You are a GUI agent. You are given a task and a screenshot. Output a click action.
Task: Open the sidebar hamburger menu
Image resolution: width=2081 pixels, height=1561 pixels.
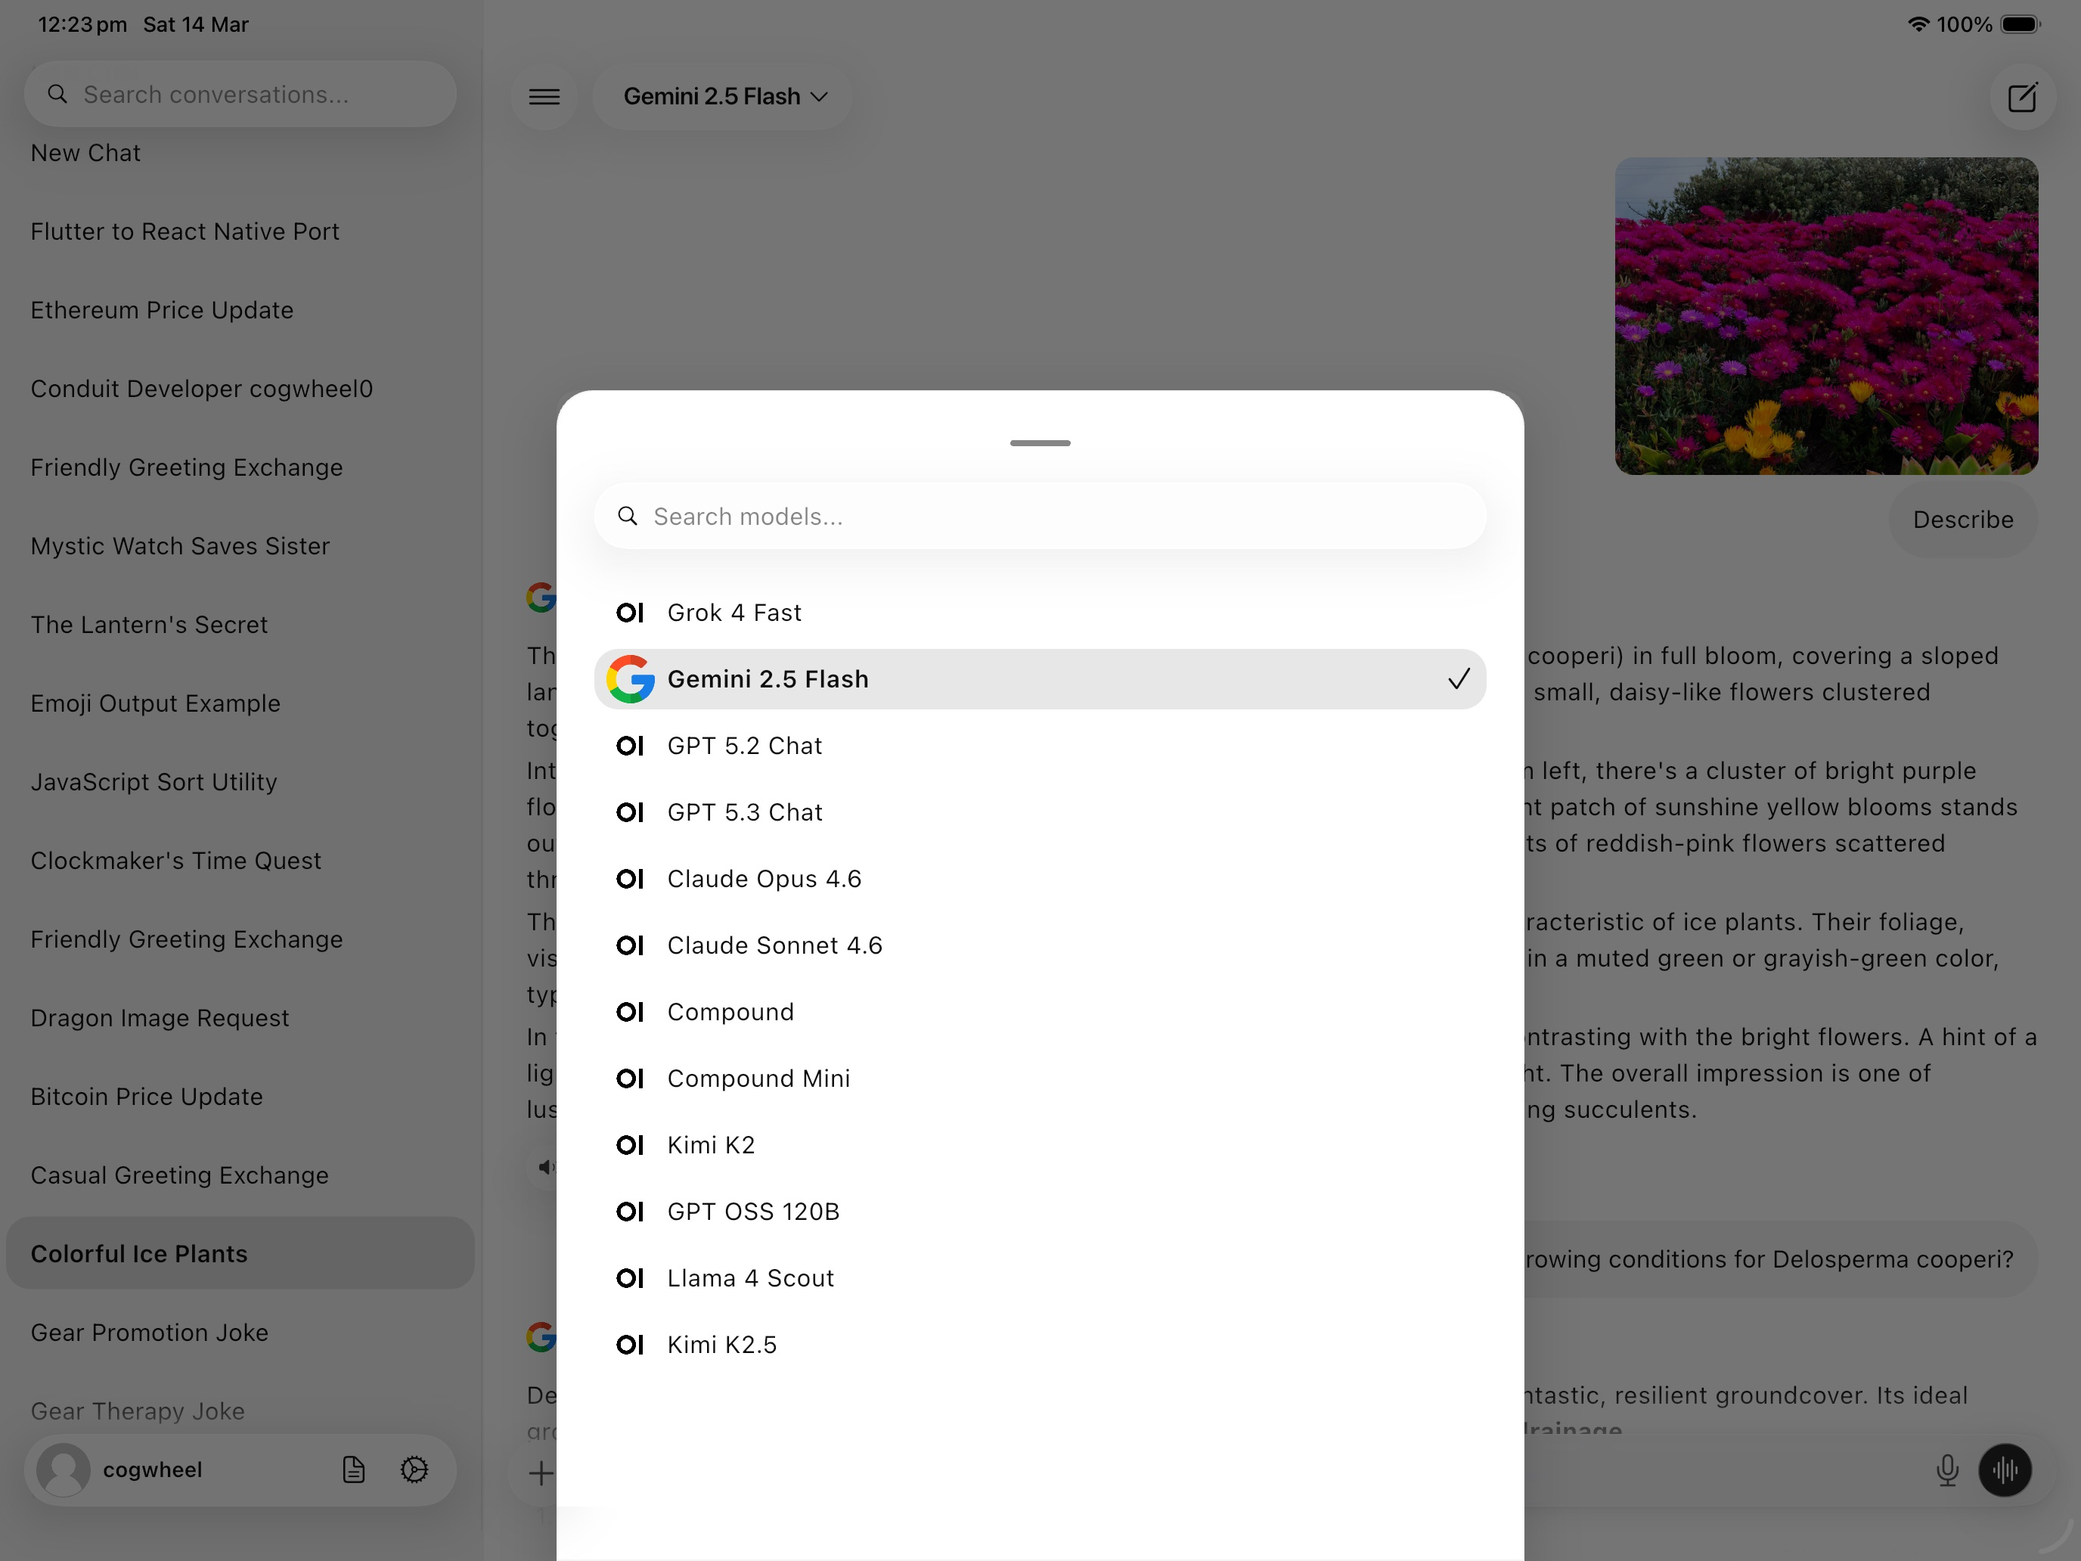coord(544,96)
